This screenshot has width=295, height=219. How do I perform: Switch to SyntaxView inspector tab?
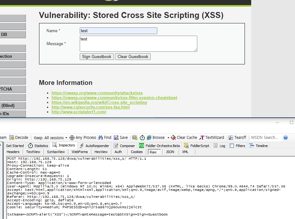(56, 152)
